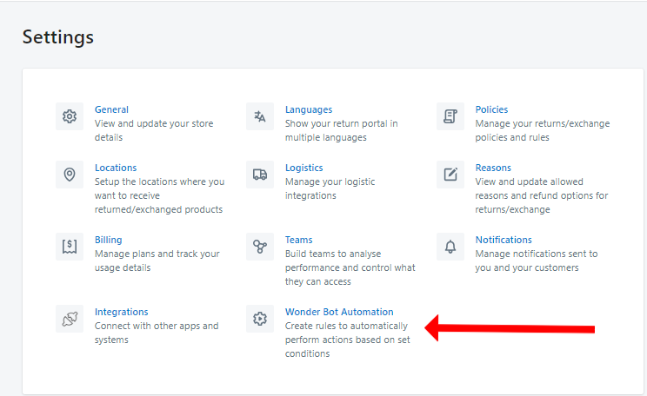Click the Billing receipt icon
Viewport: 647px width, 396px height.
70,247
